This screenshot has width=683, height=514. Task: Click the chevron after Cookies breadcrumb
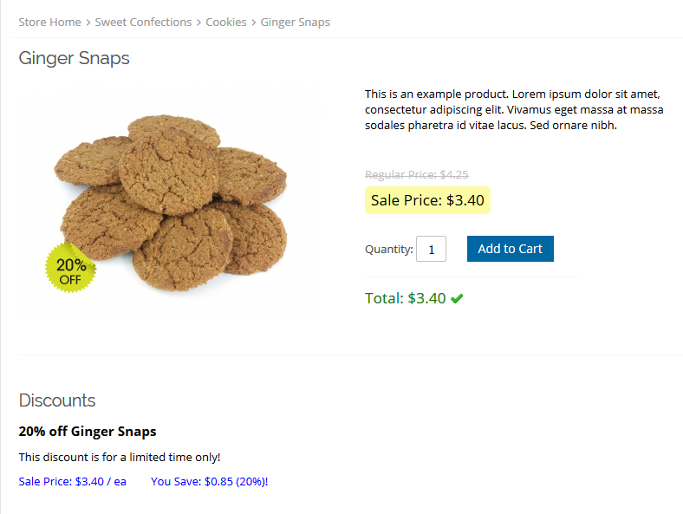pos(254,23)
